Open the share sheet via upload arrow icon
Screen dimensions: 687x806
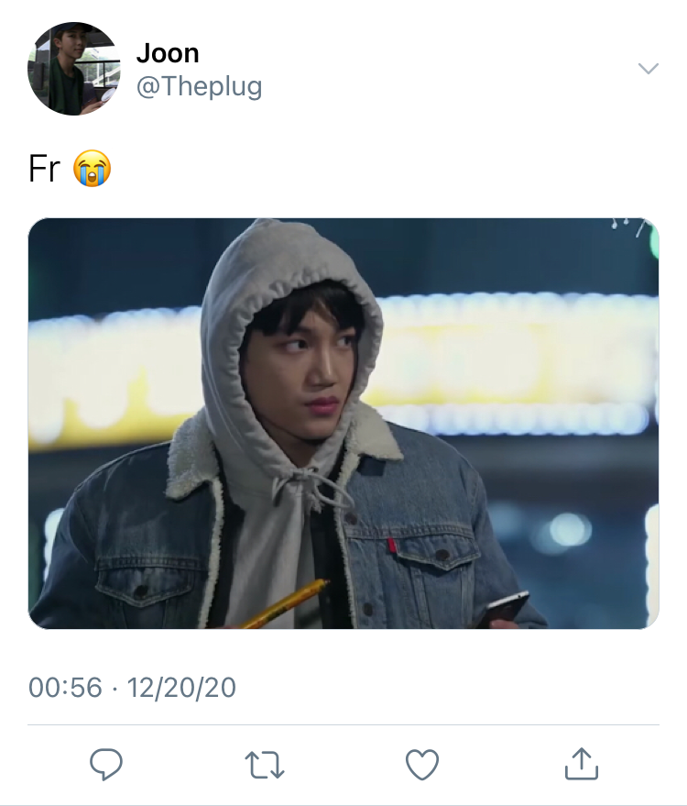pyautogui.click(x=582, y=763)
